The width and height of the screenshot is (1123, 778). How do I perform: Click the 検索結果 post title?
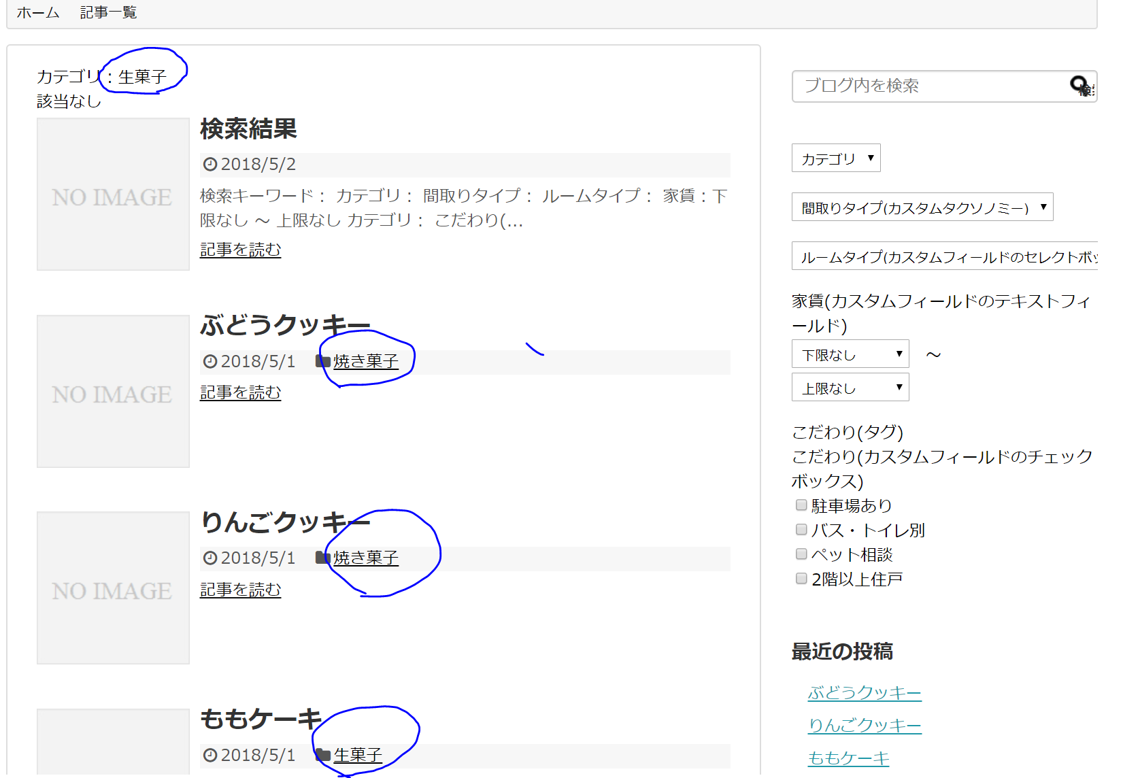(x=249, y=129)
